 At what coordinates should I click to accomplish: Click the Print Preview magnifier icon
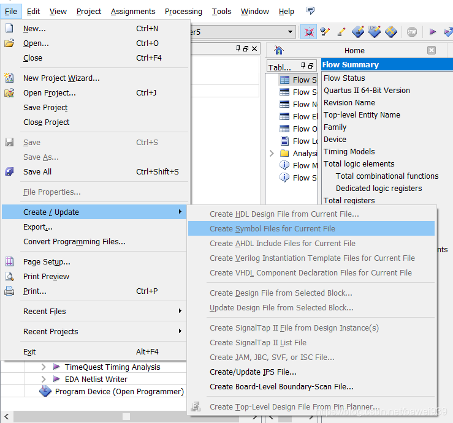[x=9, y=276]
